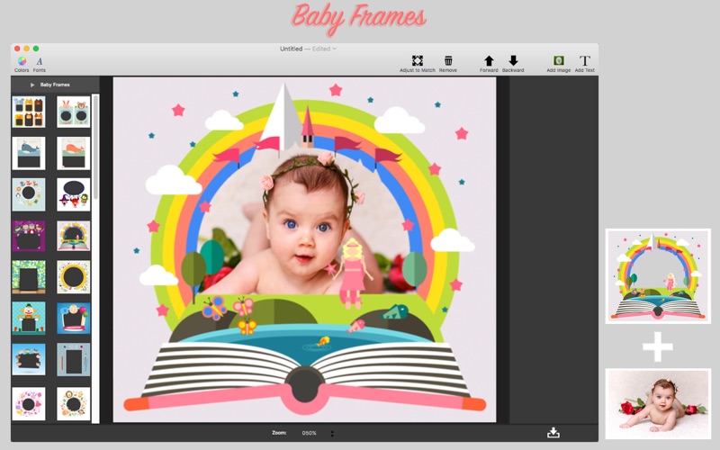Pick the speech bubble monsters frame thumbnail
Viewport: 720px width, 450px height.
click(x=74, y=194)
